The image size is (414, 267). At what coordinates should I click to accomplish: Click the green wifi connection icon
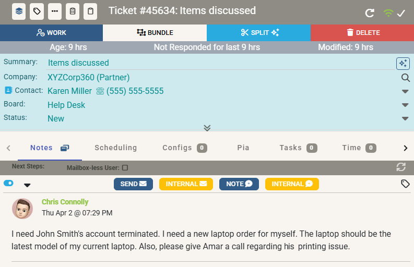388,13
